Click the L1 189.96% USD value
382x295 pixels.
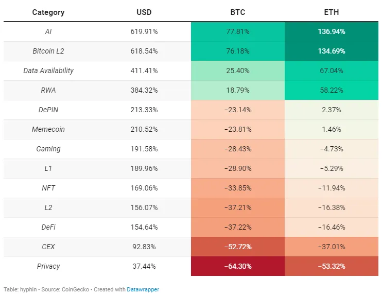pos(144,168)
